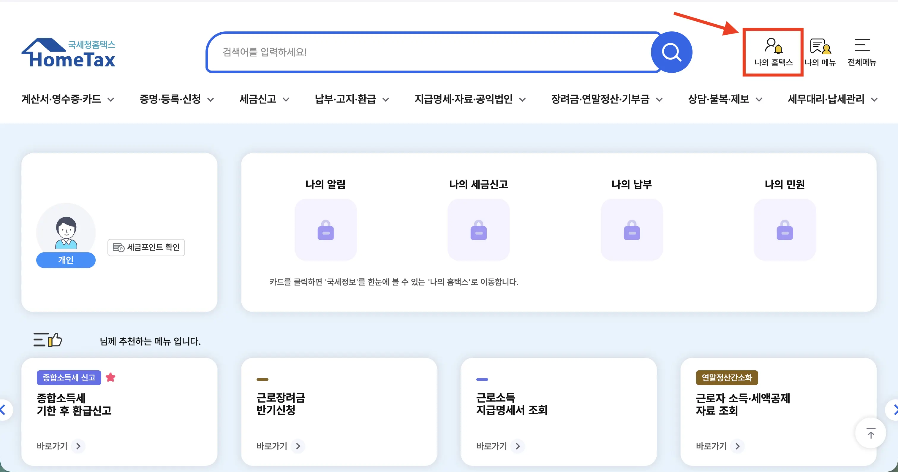Select the locked 나의 알림 card icon
898x472 pixels.
click(325, 230)
